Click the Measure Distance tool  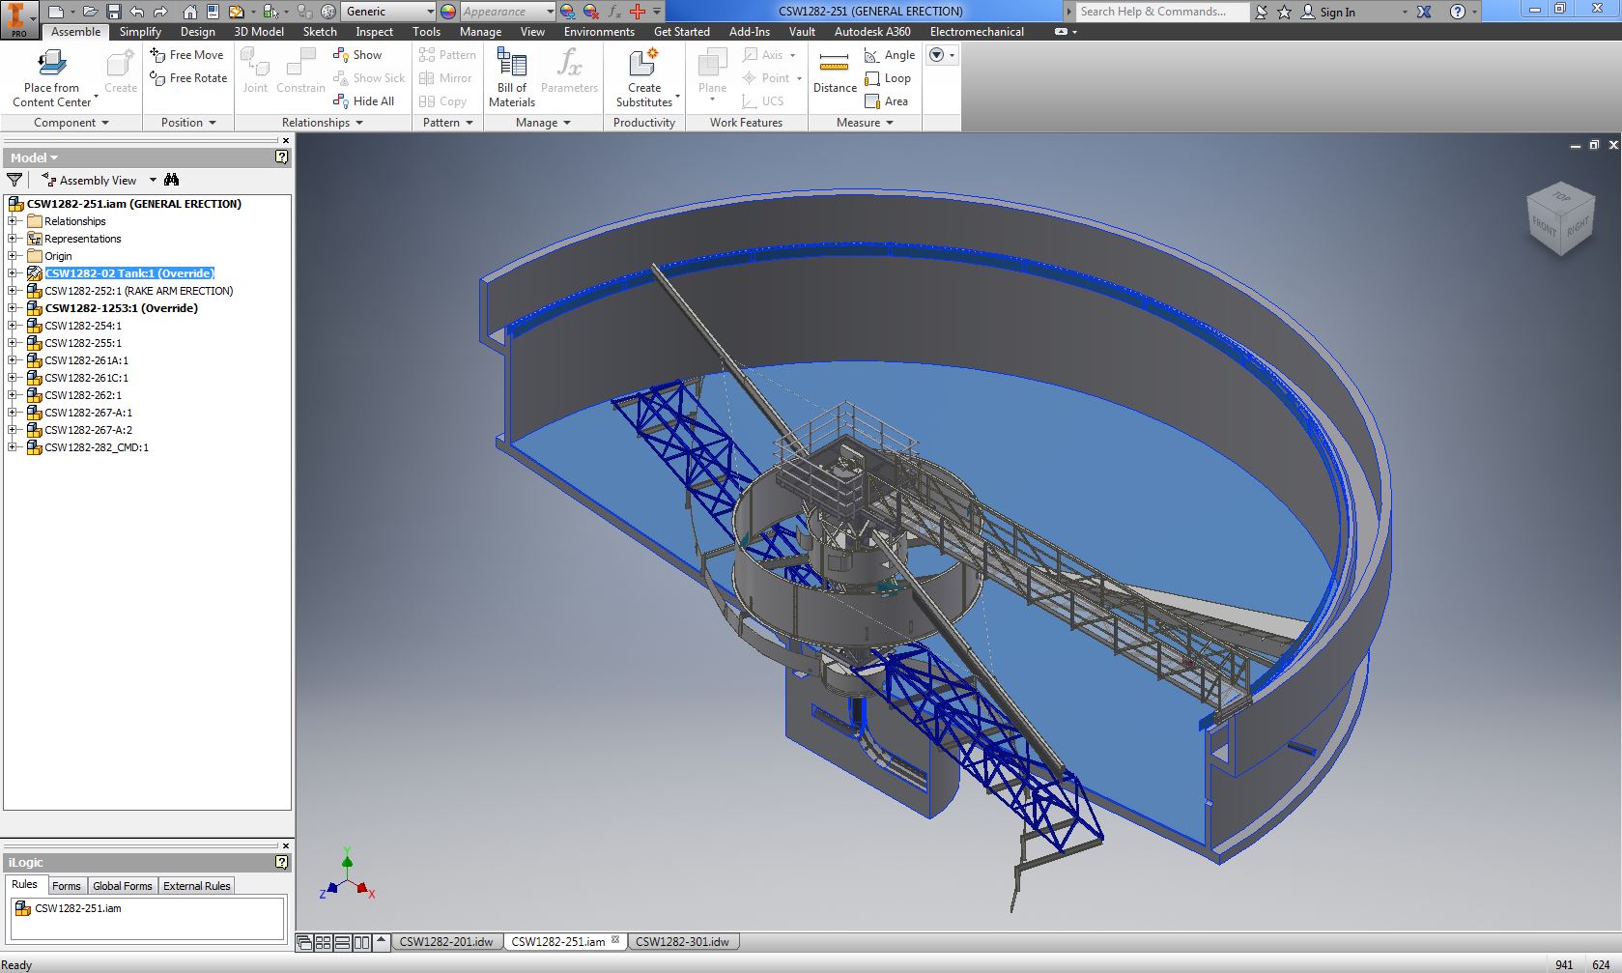(x=835, y=73)
